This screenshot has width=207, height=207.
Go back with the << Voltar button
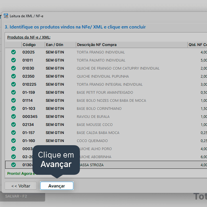click(x=21, y=186)
